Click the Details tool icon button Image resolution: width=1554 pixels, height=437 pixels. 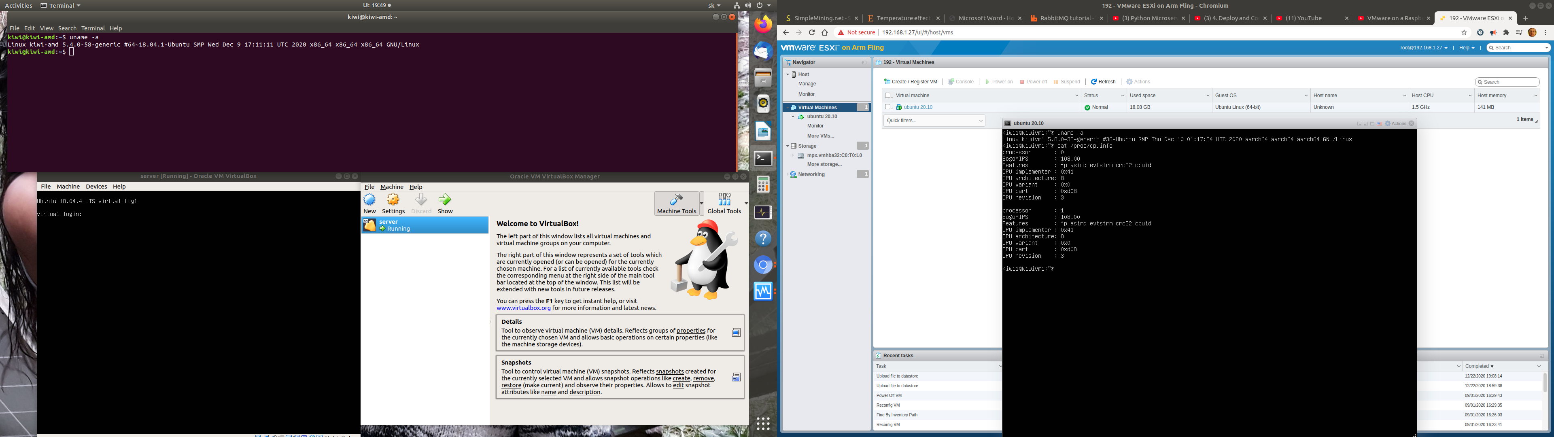point(736,333)
